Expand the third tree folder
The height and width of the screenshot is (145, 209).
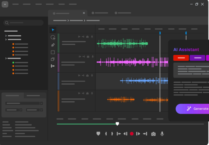(x=6, y=58)
